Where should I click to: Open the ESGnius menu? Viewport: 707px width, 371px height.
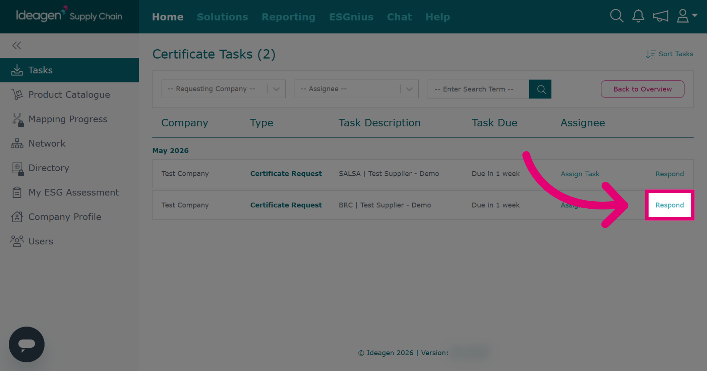tap(351, 17)
